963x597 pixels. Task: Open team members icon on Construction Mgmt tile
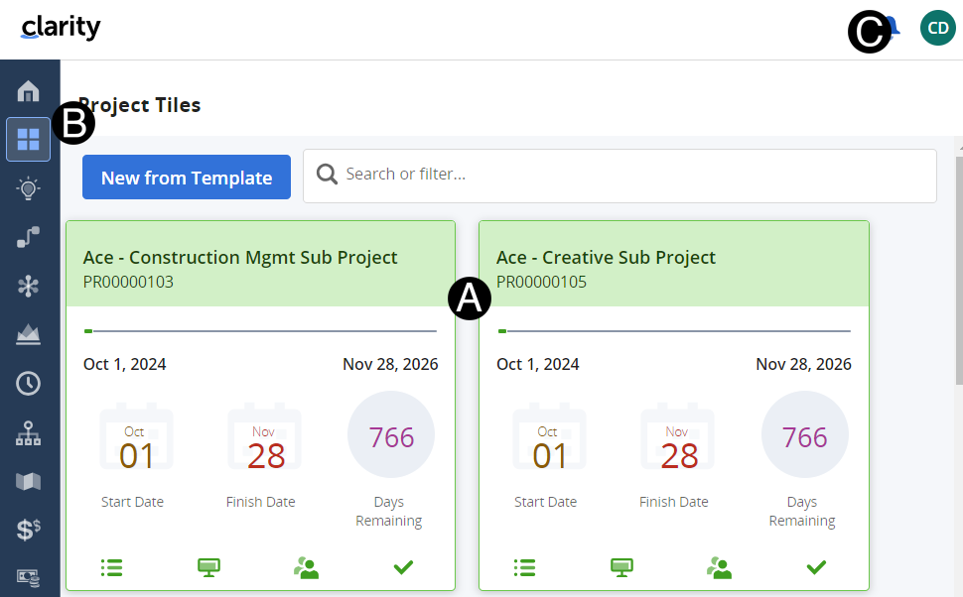[306, 567]
